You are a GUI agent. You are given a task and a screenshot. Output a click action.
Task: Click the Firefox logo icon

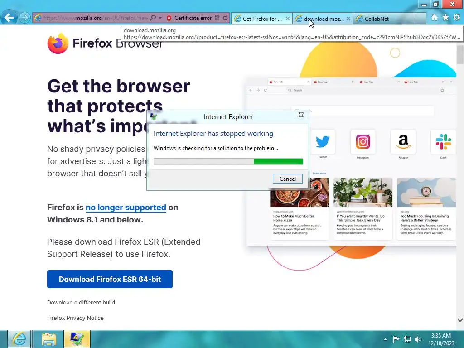click(x=58, y=43)
